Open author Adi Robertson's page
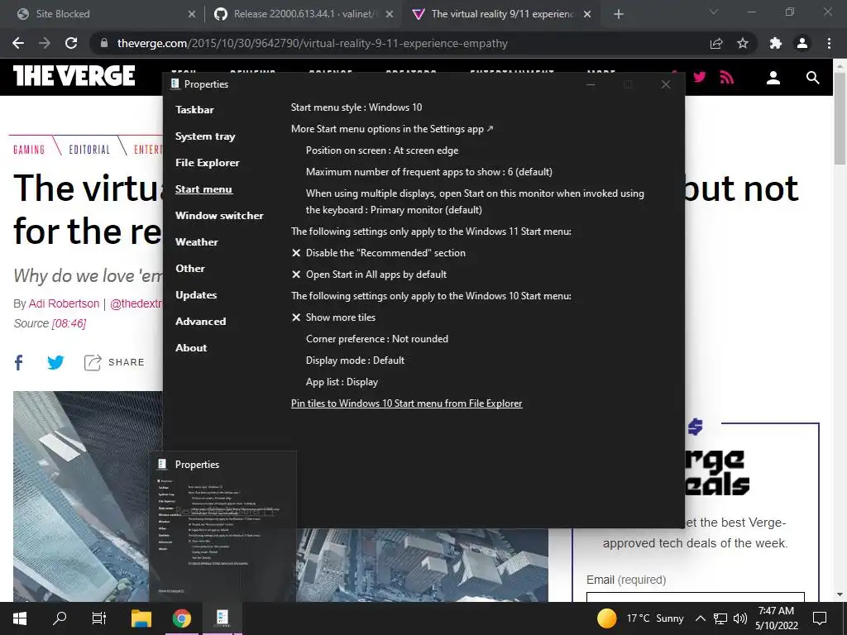The image size is (847, 635). point(64,303)
